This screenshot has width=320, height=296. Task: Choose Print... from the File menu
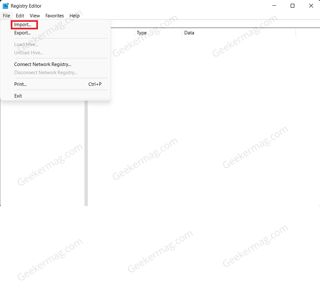pyautogui.click(x=56, y=84)
